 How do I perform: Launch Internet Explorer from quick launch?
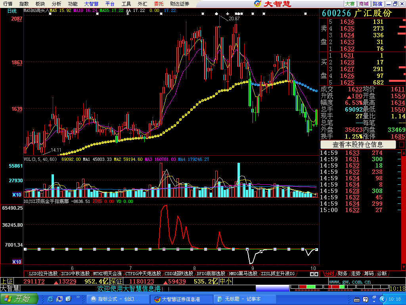pyautogui.click(x=50, y=299)
